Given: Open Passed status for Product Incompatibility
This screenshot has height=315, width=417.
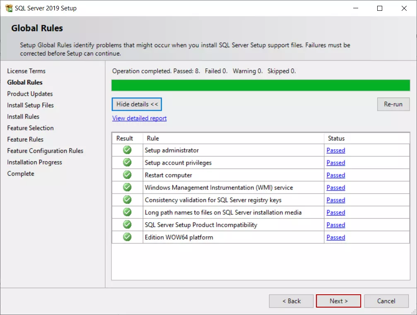Looking at the screenshot, I should click(335, 225).
